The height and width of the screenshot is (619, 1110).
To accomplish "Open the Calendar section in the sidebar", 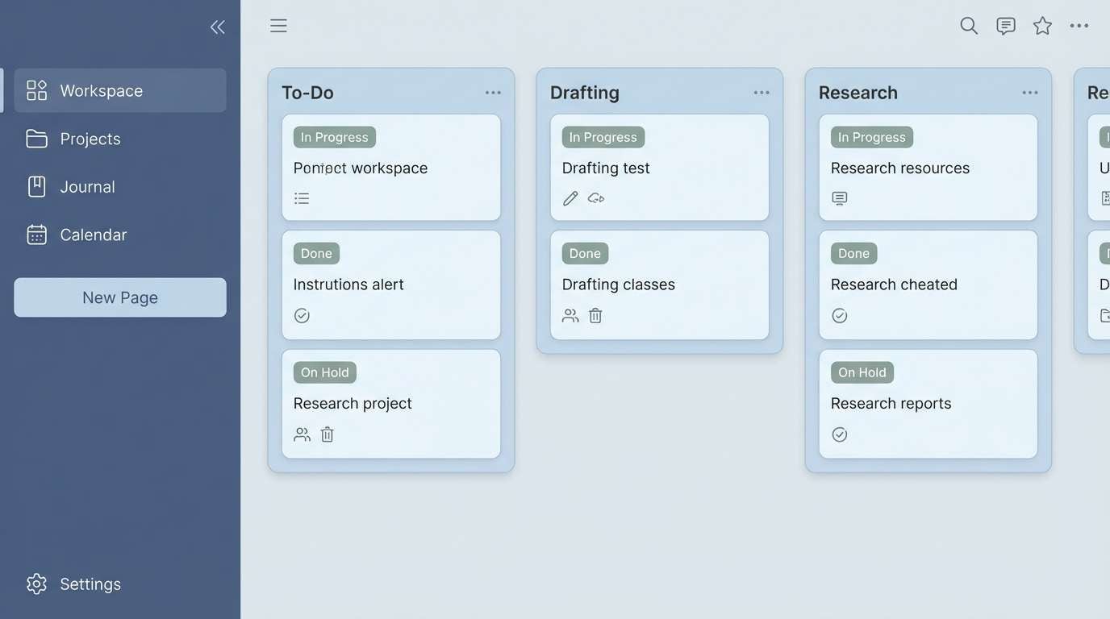I will pos(93,235).
